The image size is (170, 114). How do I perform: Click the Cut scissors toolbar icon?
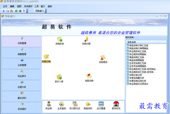[4, 11]
